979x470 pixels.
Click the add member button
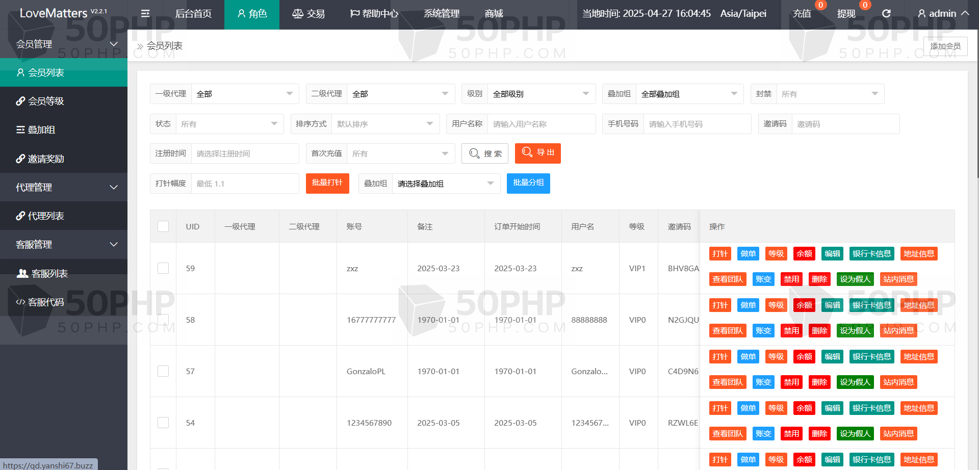(945, 46)
